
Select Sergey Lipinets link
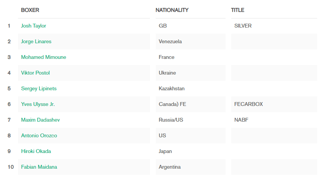(39, 89)
